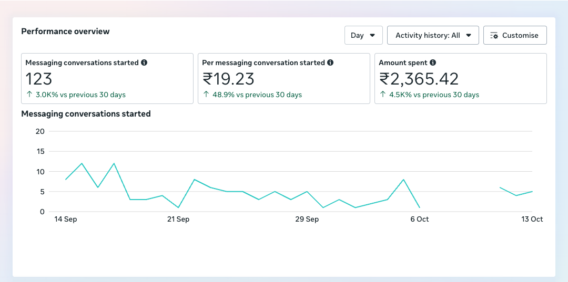Open the Day granularity dropdown

tap(363, 35)
